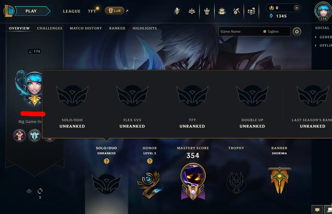Open the Loot hammer icon
Screen dimensions: 332x214
click(x=236, y=11)
